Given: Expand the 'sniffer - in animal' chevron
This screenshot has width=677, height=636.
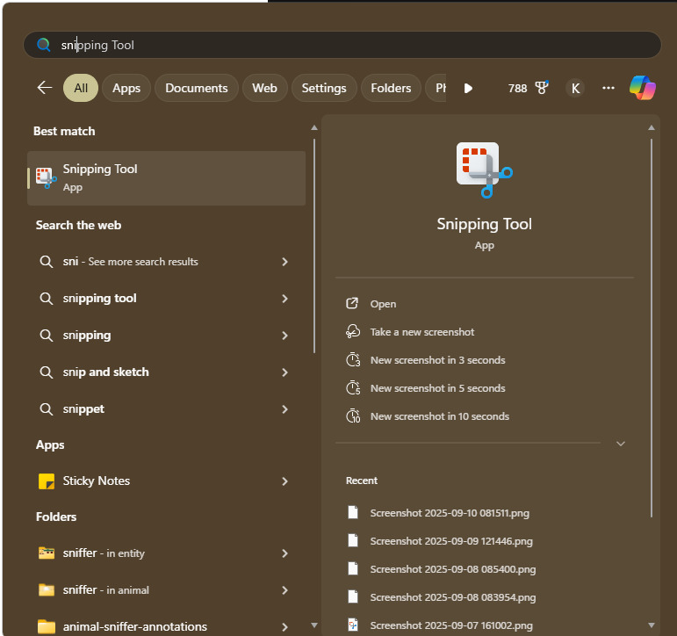Looking at the screenshot, I should 284,589.
